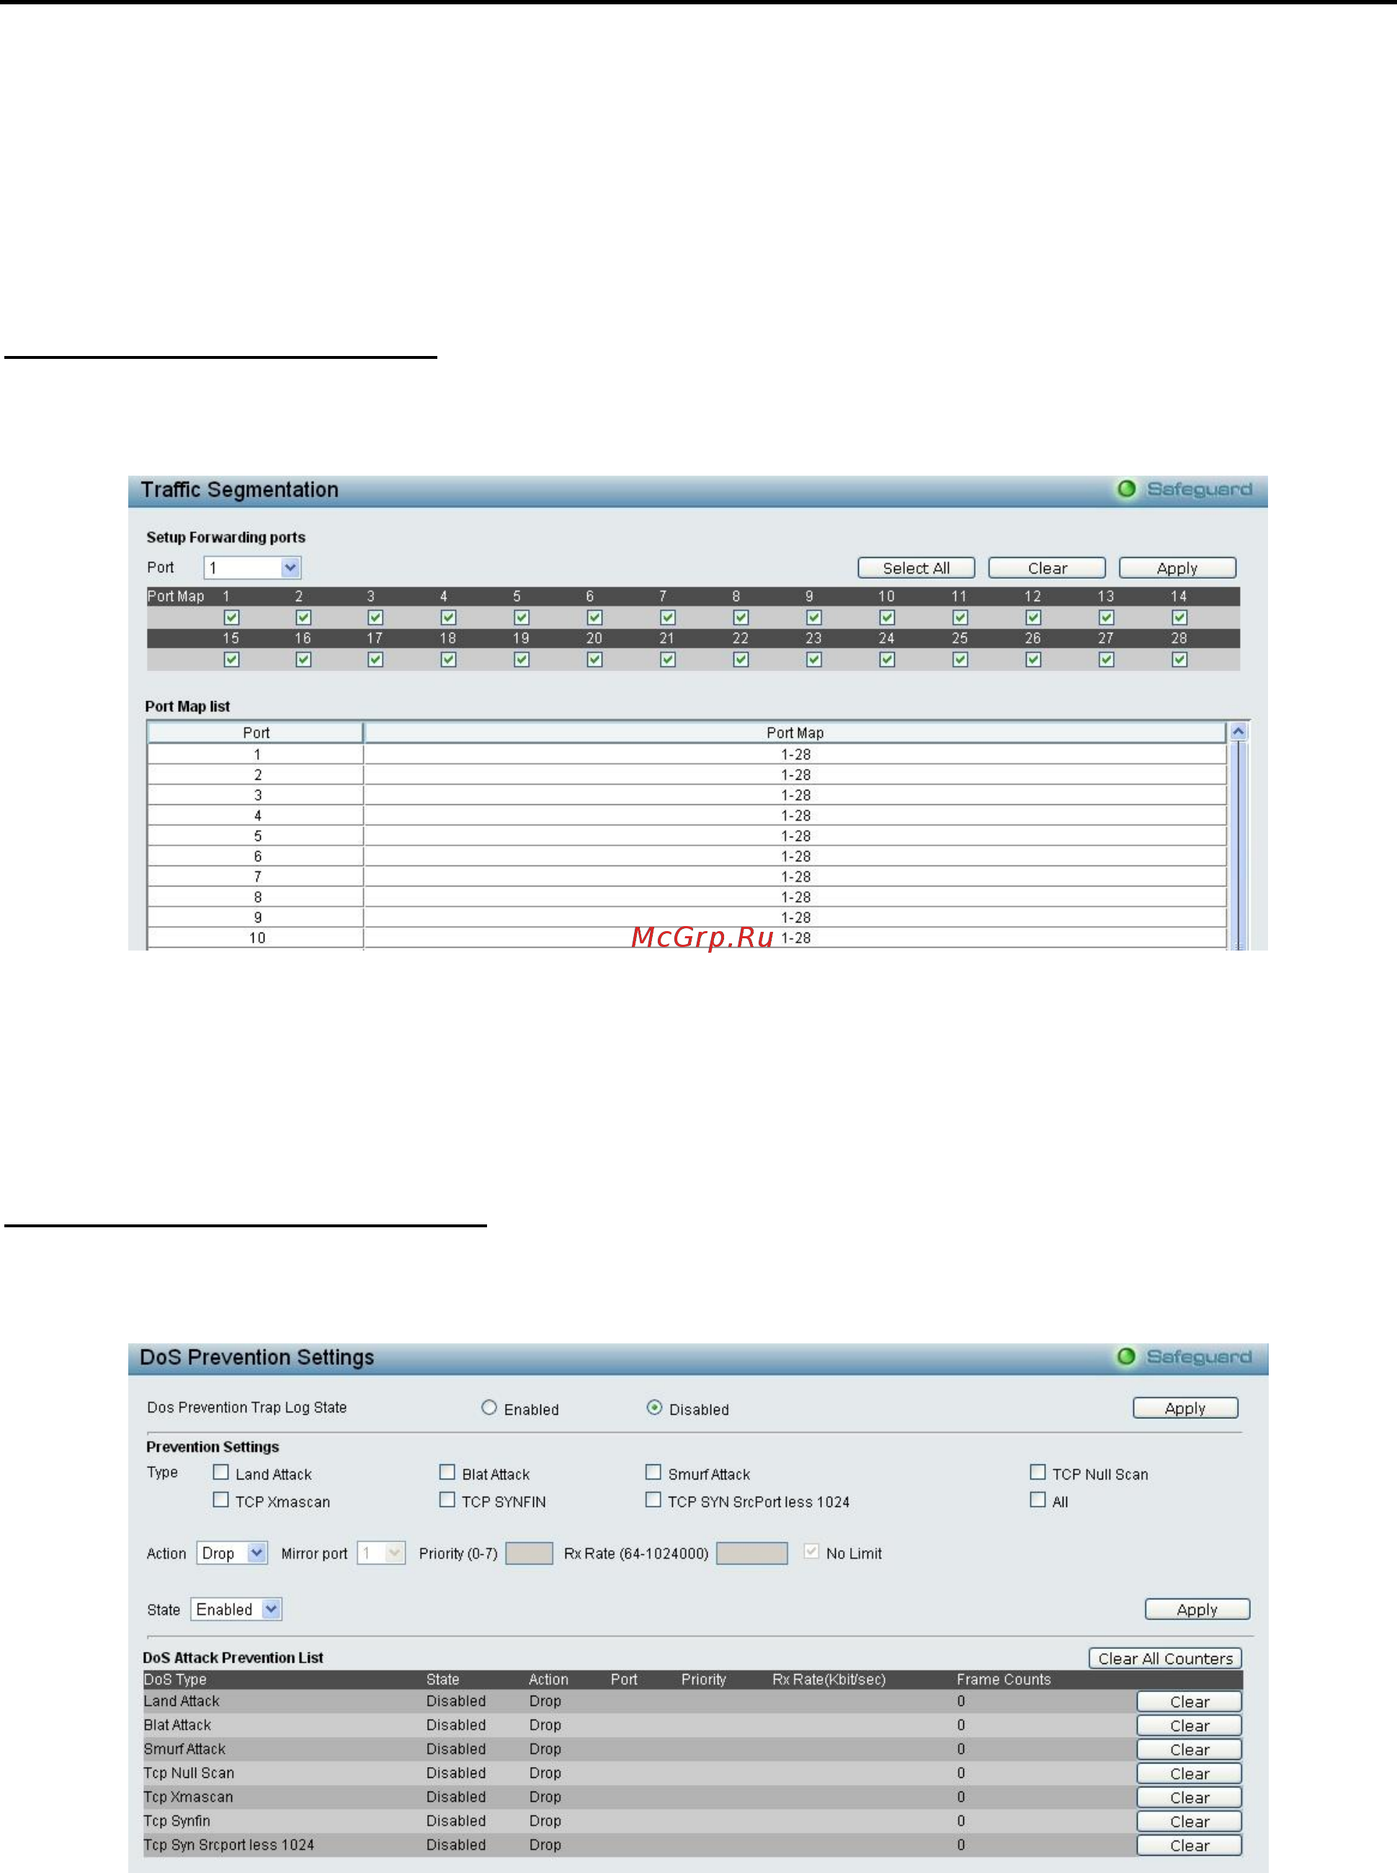Click the Smurf Attack row label in list
1397x1873 pixels.
click(184, 1748)
